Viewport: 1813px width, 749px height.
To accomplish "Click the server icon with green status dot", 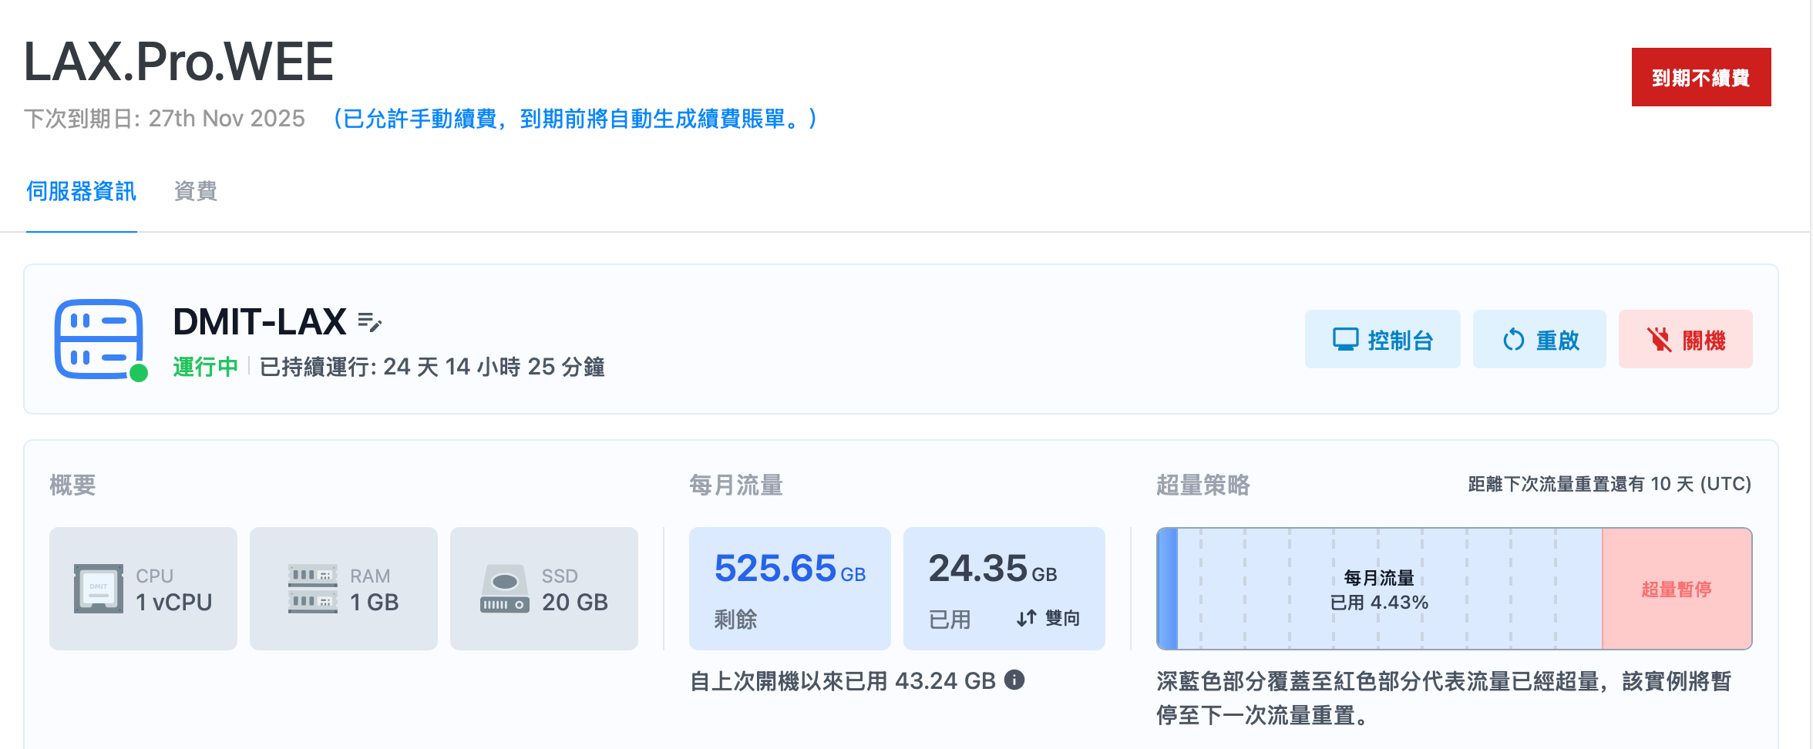I will [100, 340].
